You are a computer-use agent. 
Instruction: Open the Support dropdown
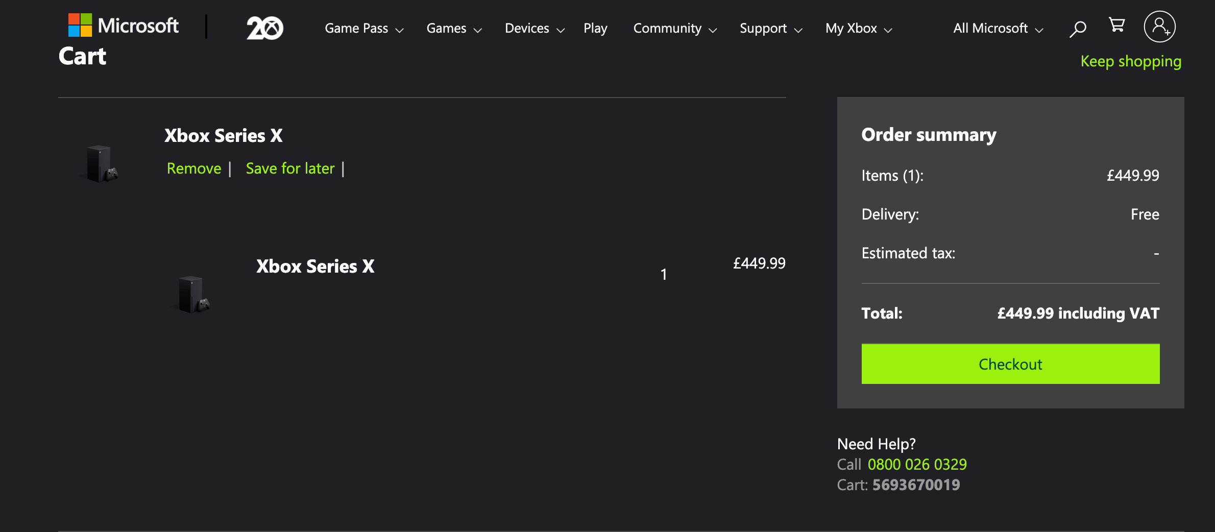pos(770,29)
